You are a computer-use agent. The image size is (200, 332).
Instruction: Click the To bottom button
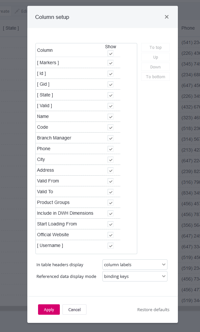[x=155, y=77]
